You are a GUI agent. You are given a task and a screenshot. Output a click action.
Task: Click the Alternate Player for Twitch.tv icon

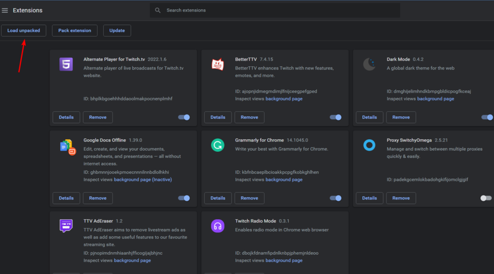click(x=66, y=64)
